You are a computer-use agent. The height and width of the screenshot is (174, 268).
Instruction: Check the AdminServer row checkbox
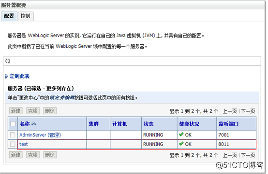13,135
